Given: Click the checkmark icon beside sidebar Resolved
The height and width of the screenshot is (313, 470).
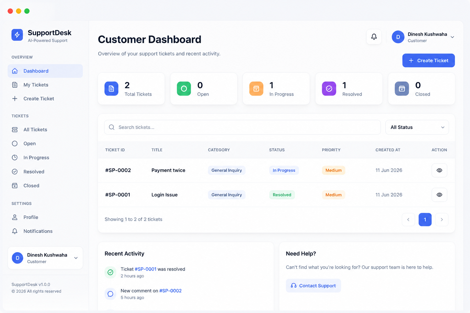Looking at the screenshot, I should click(x=15, y=172).
